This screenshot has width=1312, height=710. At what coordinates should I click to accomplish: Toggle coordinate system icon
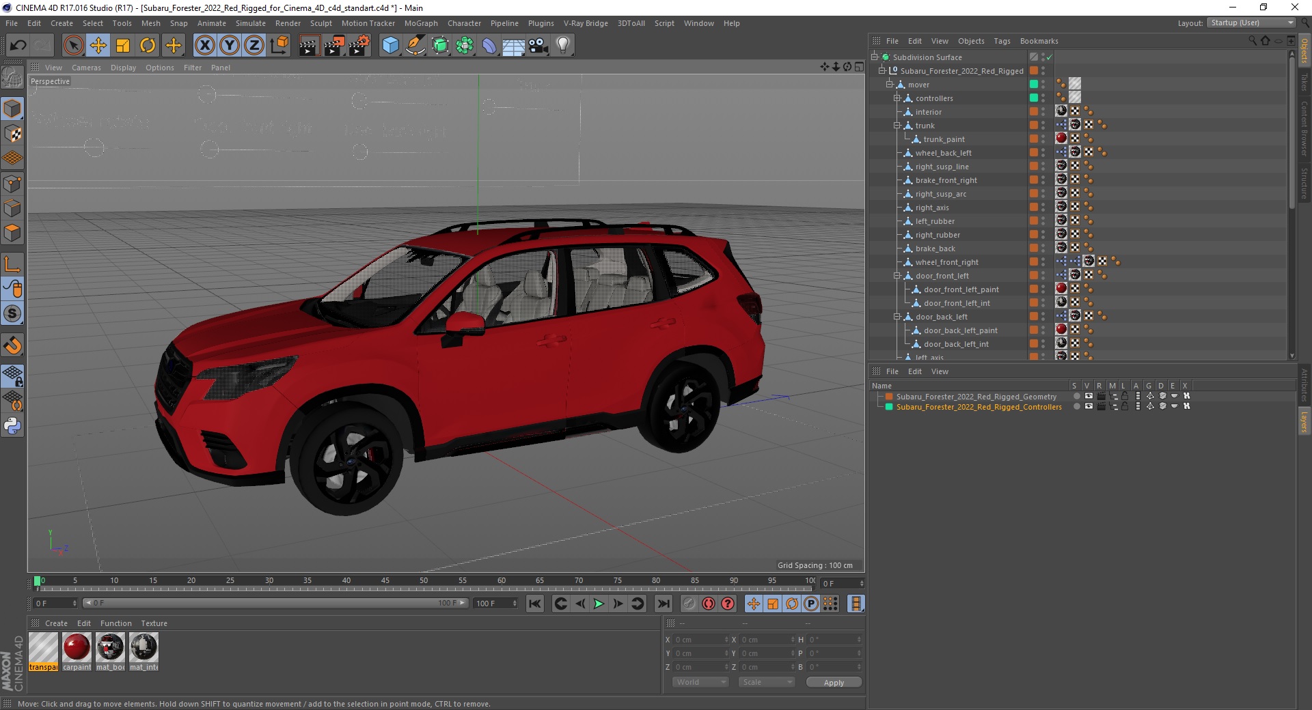coord(279,46)
